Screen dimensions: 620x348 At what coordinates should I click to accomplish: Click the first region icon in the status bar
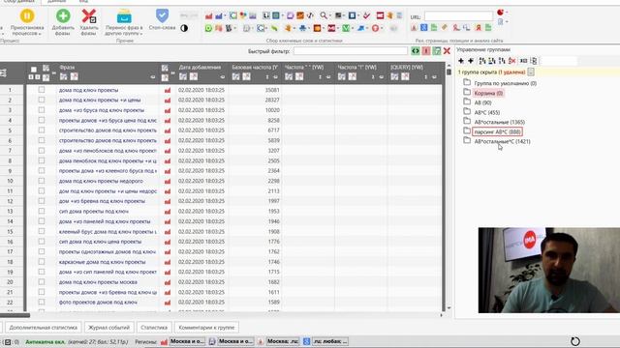point(164,341)
